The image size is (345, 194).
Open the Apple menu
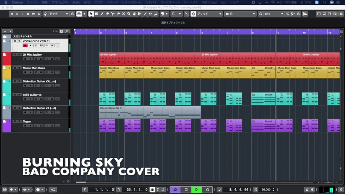(6, 3)
